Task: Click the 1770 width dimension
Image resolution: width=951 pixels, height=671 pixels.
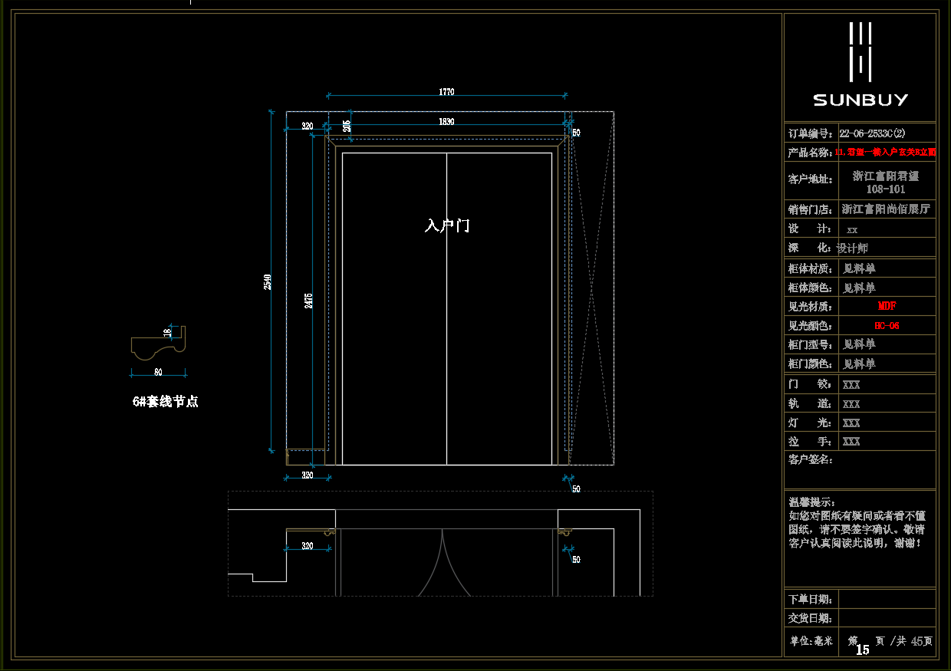Action: coord(446,92)
